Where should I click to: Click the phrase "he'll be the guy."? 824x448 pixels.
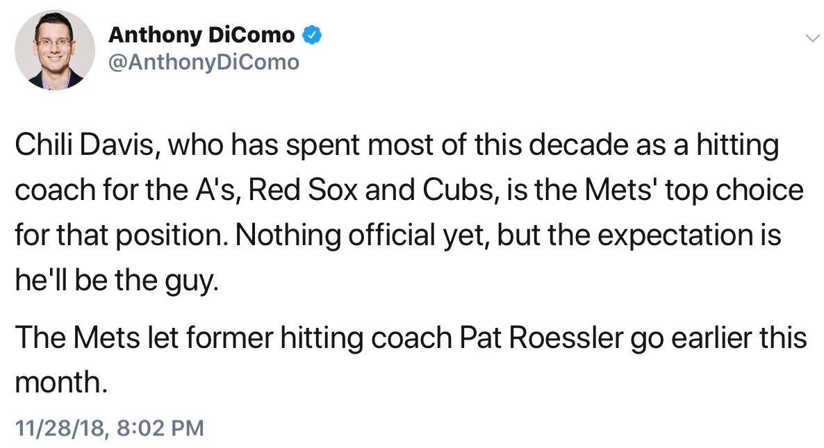click(x=117, y=279)
